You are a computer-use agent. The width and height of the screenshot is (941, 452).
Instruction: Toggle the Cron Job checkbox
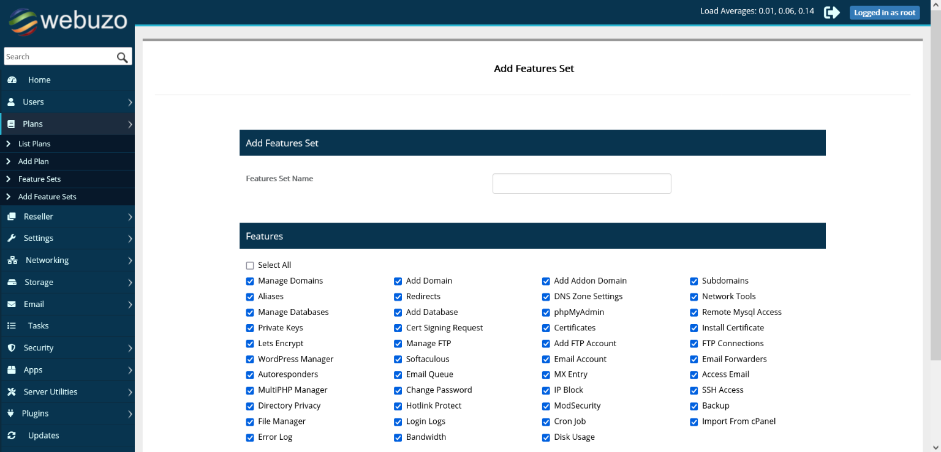pyautogui.click(x=546, y=422)
